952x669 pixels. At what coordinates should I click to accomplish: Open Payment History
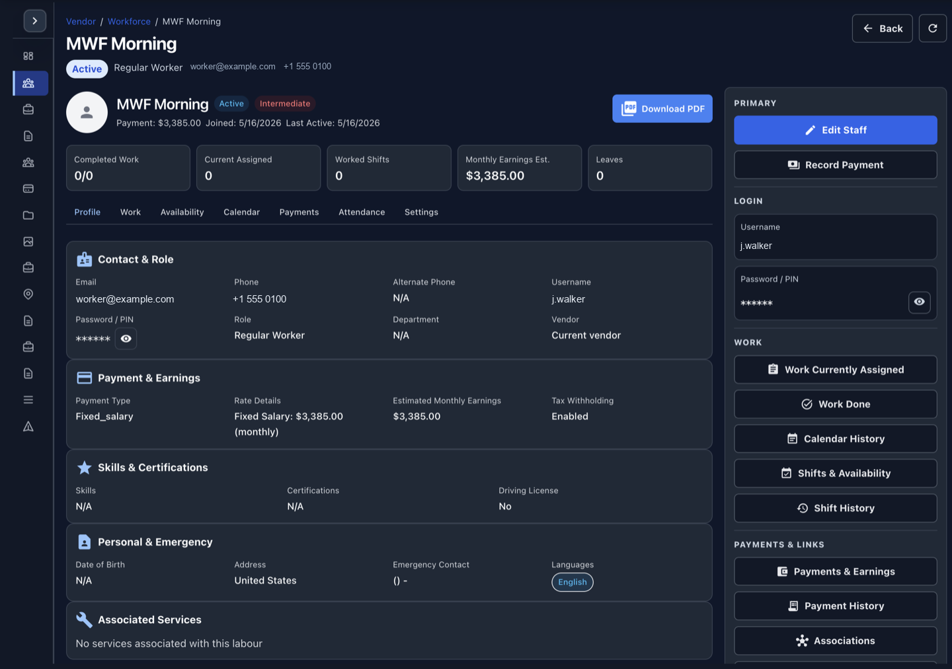[x=836, y=606]
